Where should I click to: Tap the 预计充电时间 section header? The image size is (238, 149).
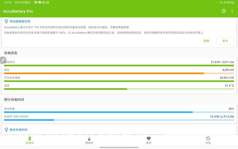click(x=14, y=100)
